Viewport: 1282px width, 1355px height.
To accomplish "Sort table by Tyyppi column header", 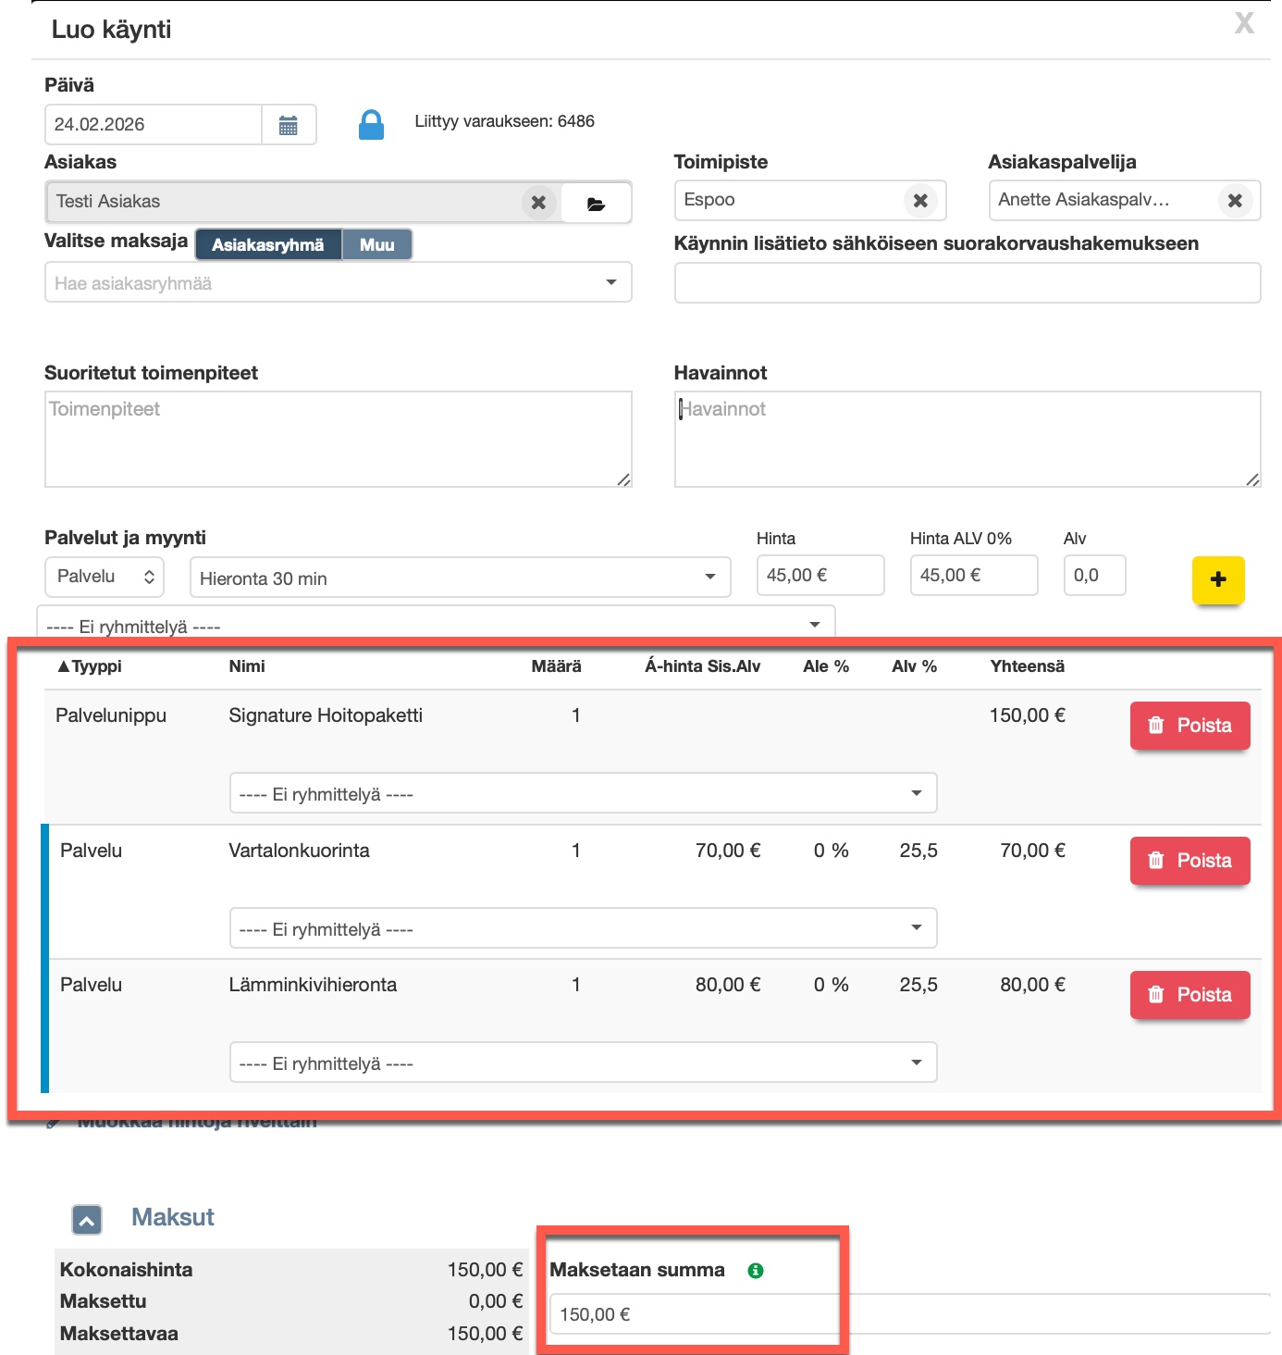I will coord(90,666).
